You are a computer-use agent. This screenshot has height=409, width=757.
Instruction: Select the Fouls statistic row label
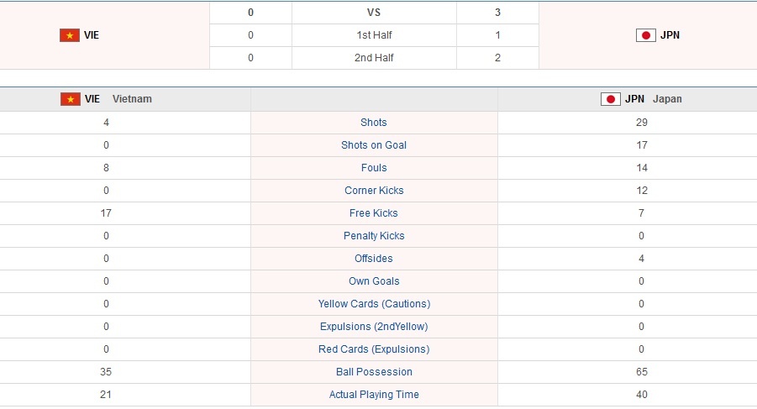pyautogui.click(x=374, y=168)
